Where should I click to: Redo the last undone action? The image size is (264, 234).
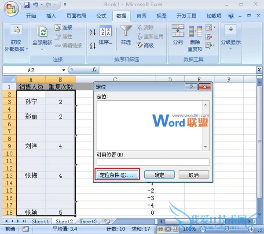pyautogui.click(x=49, y=5)
